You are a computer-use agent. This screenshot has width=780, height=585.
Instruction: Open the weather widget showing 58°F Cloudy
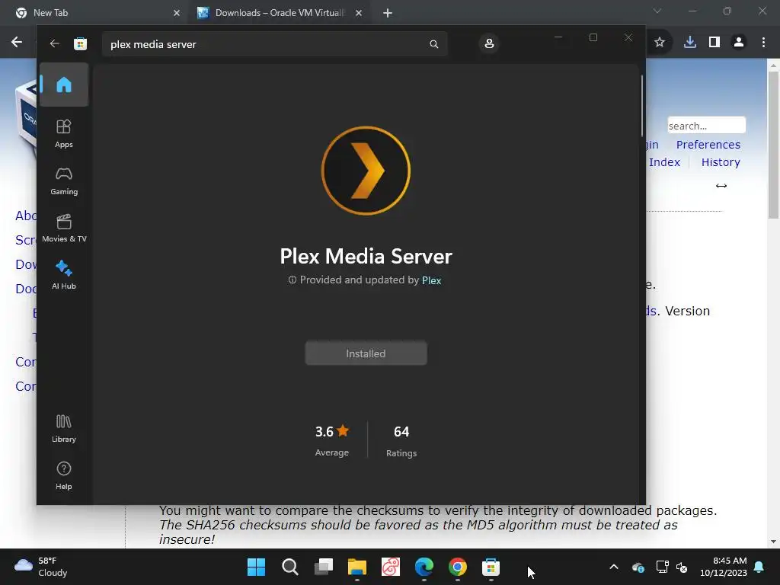pos(41,567)
